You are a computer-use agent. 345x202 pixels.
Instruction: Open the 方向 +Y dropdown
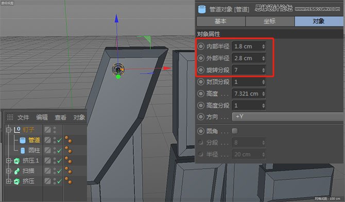point(288,117)
